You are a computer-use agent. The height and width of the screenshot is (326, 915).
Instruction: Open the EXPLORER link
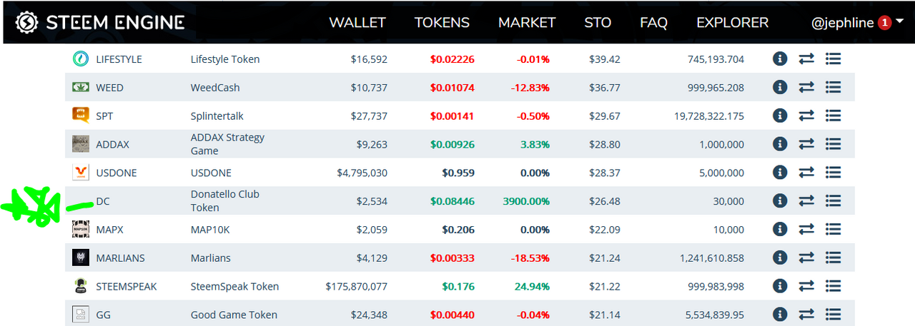pyautogui.click(x=733, y=23)
